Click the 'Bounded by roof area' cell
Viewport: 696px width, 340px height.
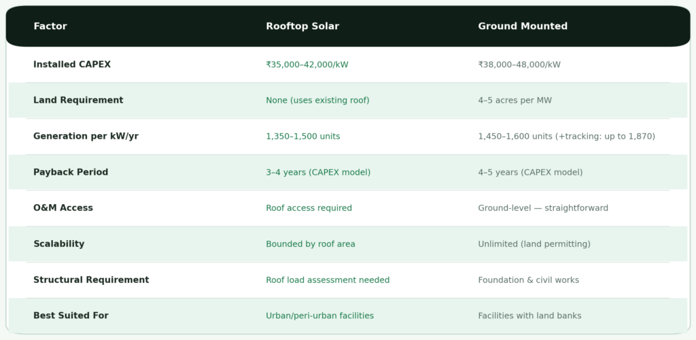pyautogui.click(x=310, y=244)
